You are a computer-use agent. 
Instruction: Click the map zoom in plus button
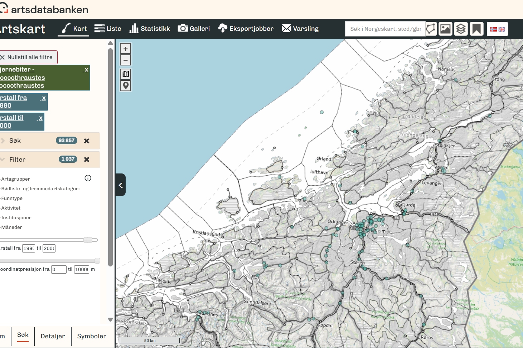pos(125,49)
